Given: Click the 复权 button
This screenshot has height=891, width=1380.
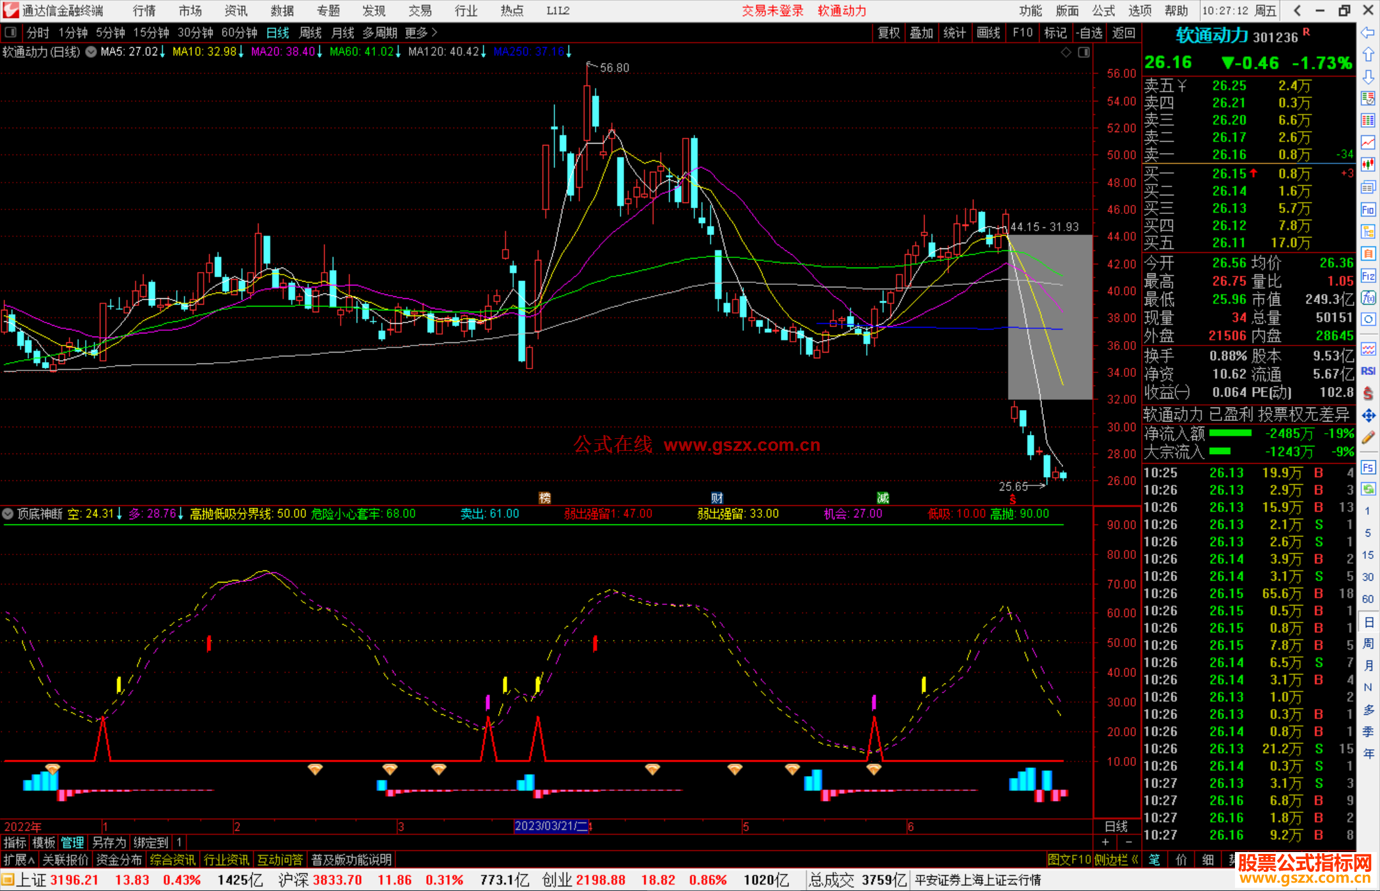Looking at the screenshot, I should click(x=888, y=33).
